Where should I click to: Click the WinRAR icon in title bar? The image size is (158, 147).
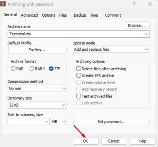coord(3,4)
